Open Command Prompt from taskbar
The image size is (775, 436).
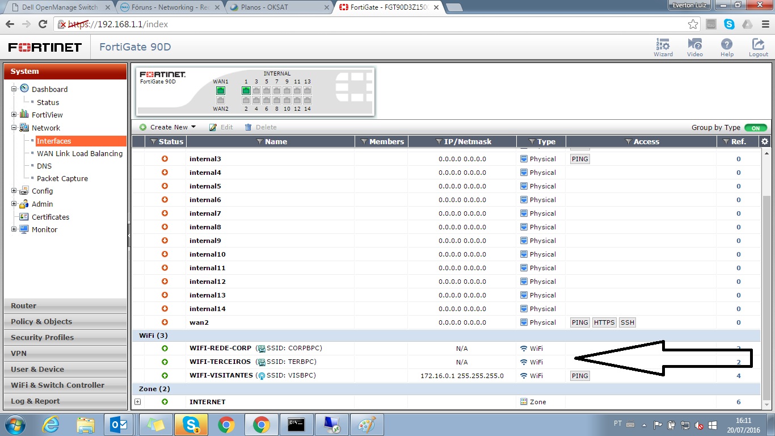[296, 425]
